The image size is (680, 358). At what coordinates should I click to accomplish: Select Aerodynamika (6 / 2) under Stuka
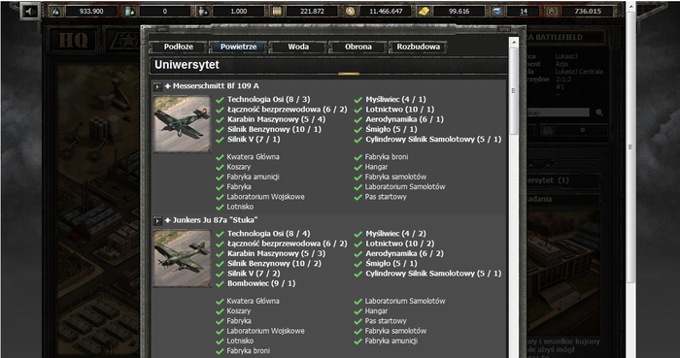pos(404,253)
